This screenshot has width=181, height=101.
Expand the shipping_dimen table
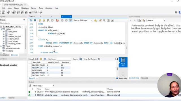tap(4, 44)
